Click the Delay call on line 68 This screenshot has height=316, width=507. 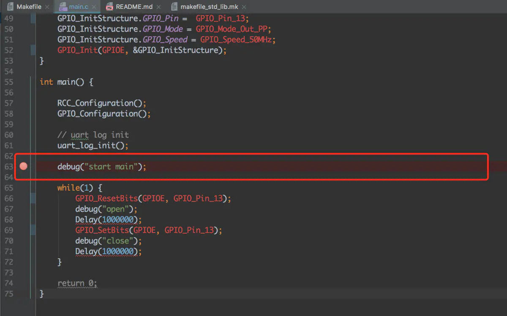109,219
